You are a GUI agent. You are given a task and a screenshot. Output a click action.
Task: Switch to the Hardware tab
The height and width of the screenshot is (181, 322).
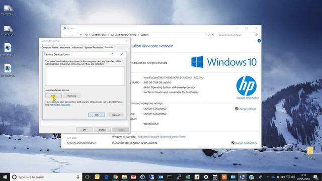(x=65, y=47)
